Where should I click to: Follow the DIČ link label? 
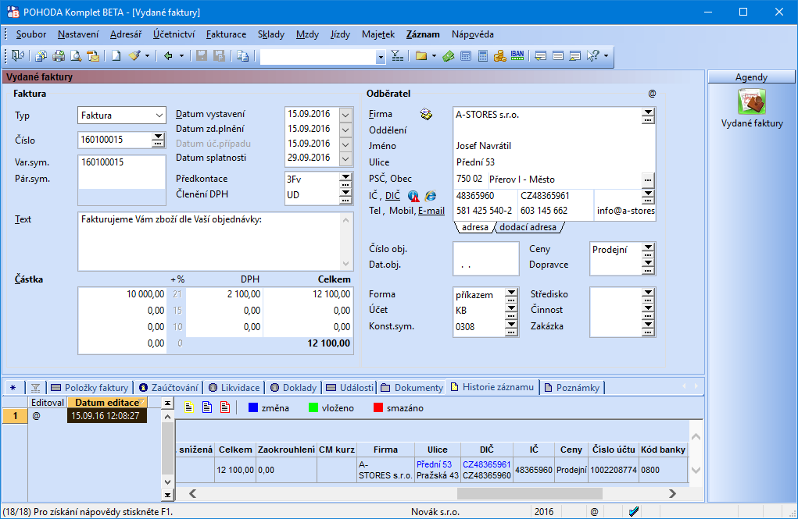(392, 196)
